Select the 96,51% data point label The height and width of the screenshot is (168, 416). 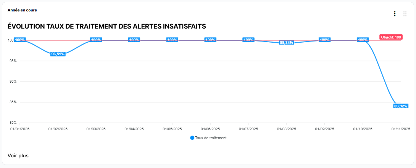(x=58, y=54)
